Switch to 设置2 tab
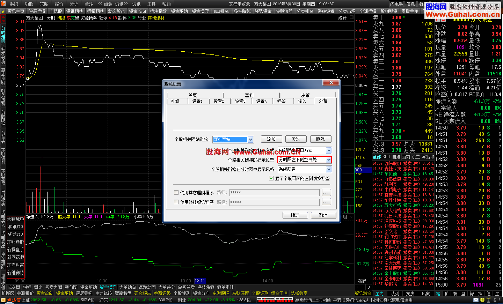 219,101
